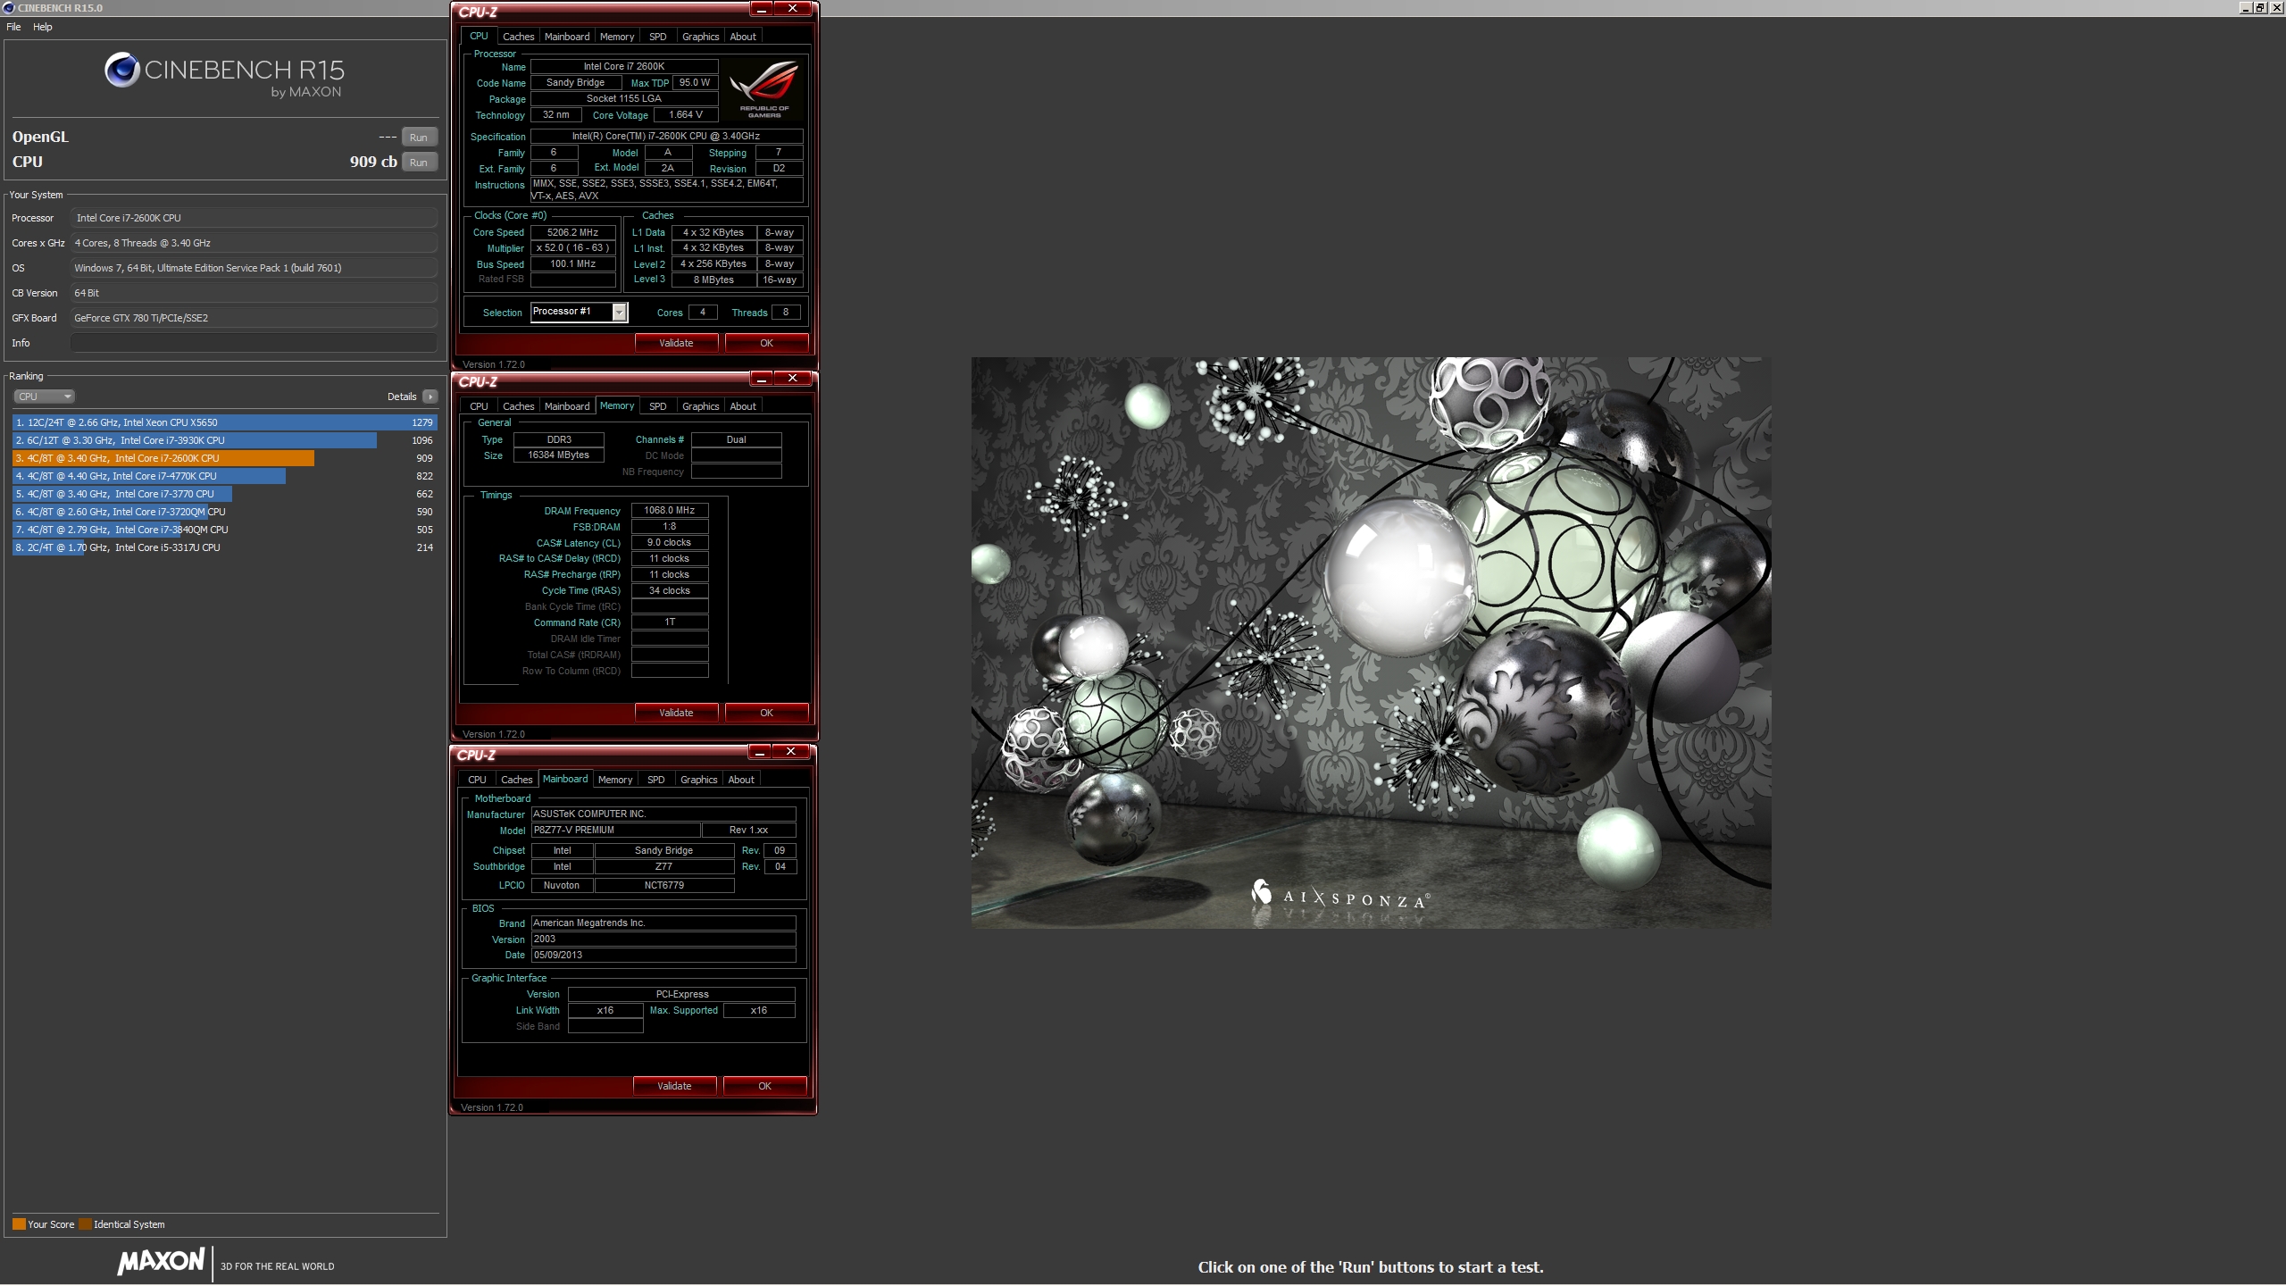Screen dimensions: 2286x1286
Task: Click Validate in the Memory CPU-Z window
Action: click(x=676, y=713)
